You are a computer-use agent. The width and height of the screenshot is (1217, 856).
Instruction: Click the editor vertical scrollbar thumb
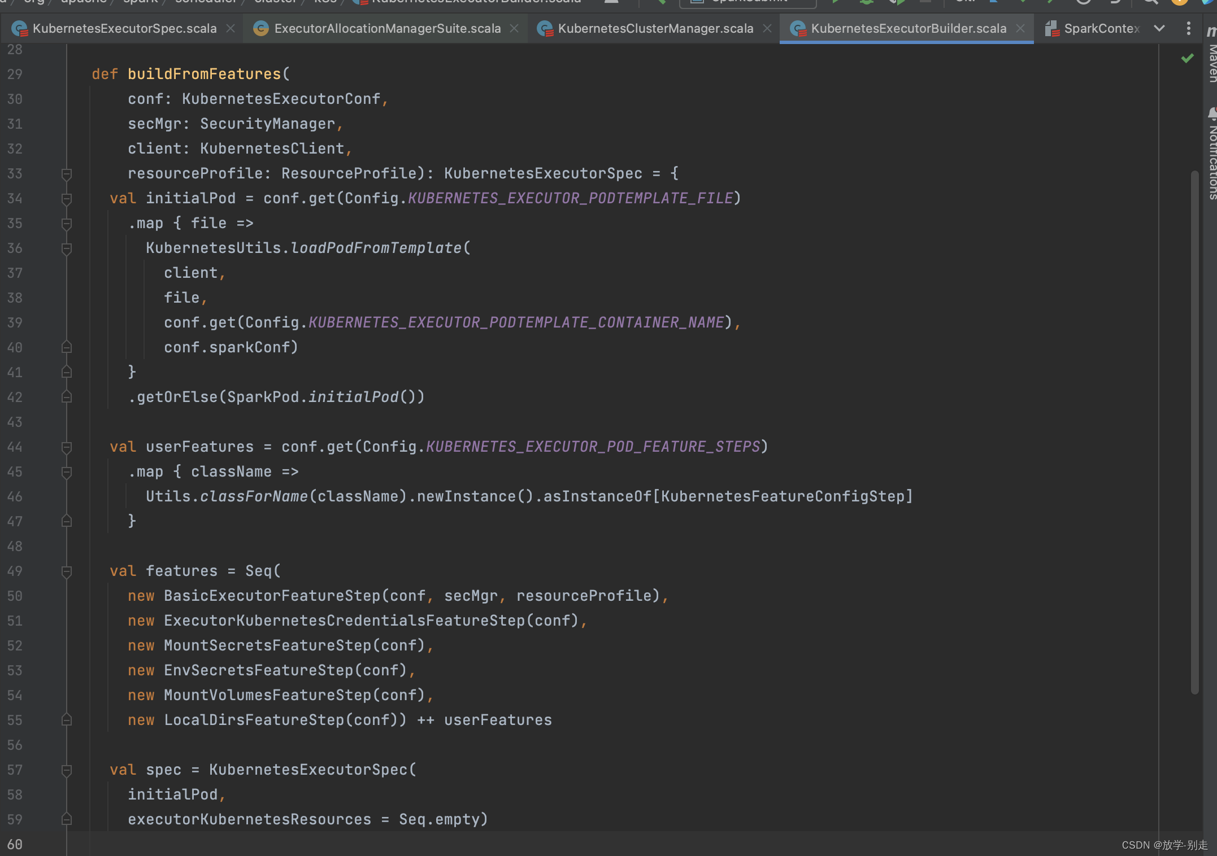(x=1194, y=432)
